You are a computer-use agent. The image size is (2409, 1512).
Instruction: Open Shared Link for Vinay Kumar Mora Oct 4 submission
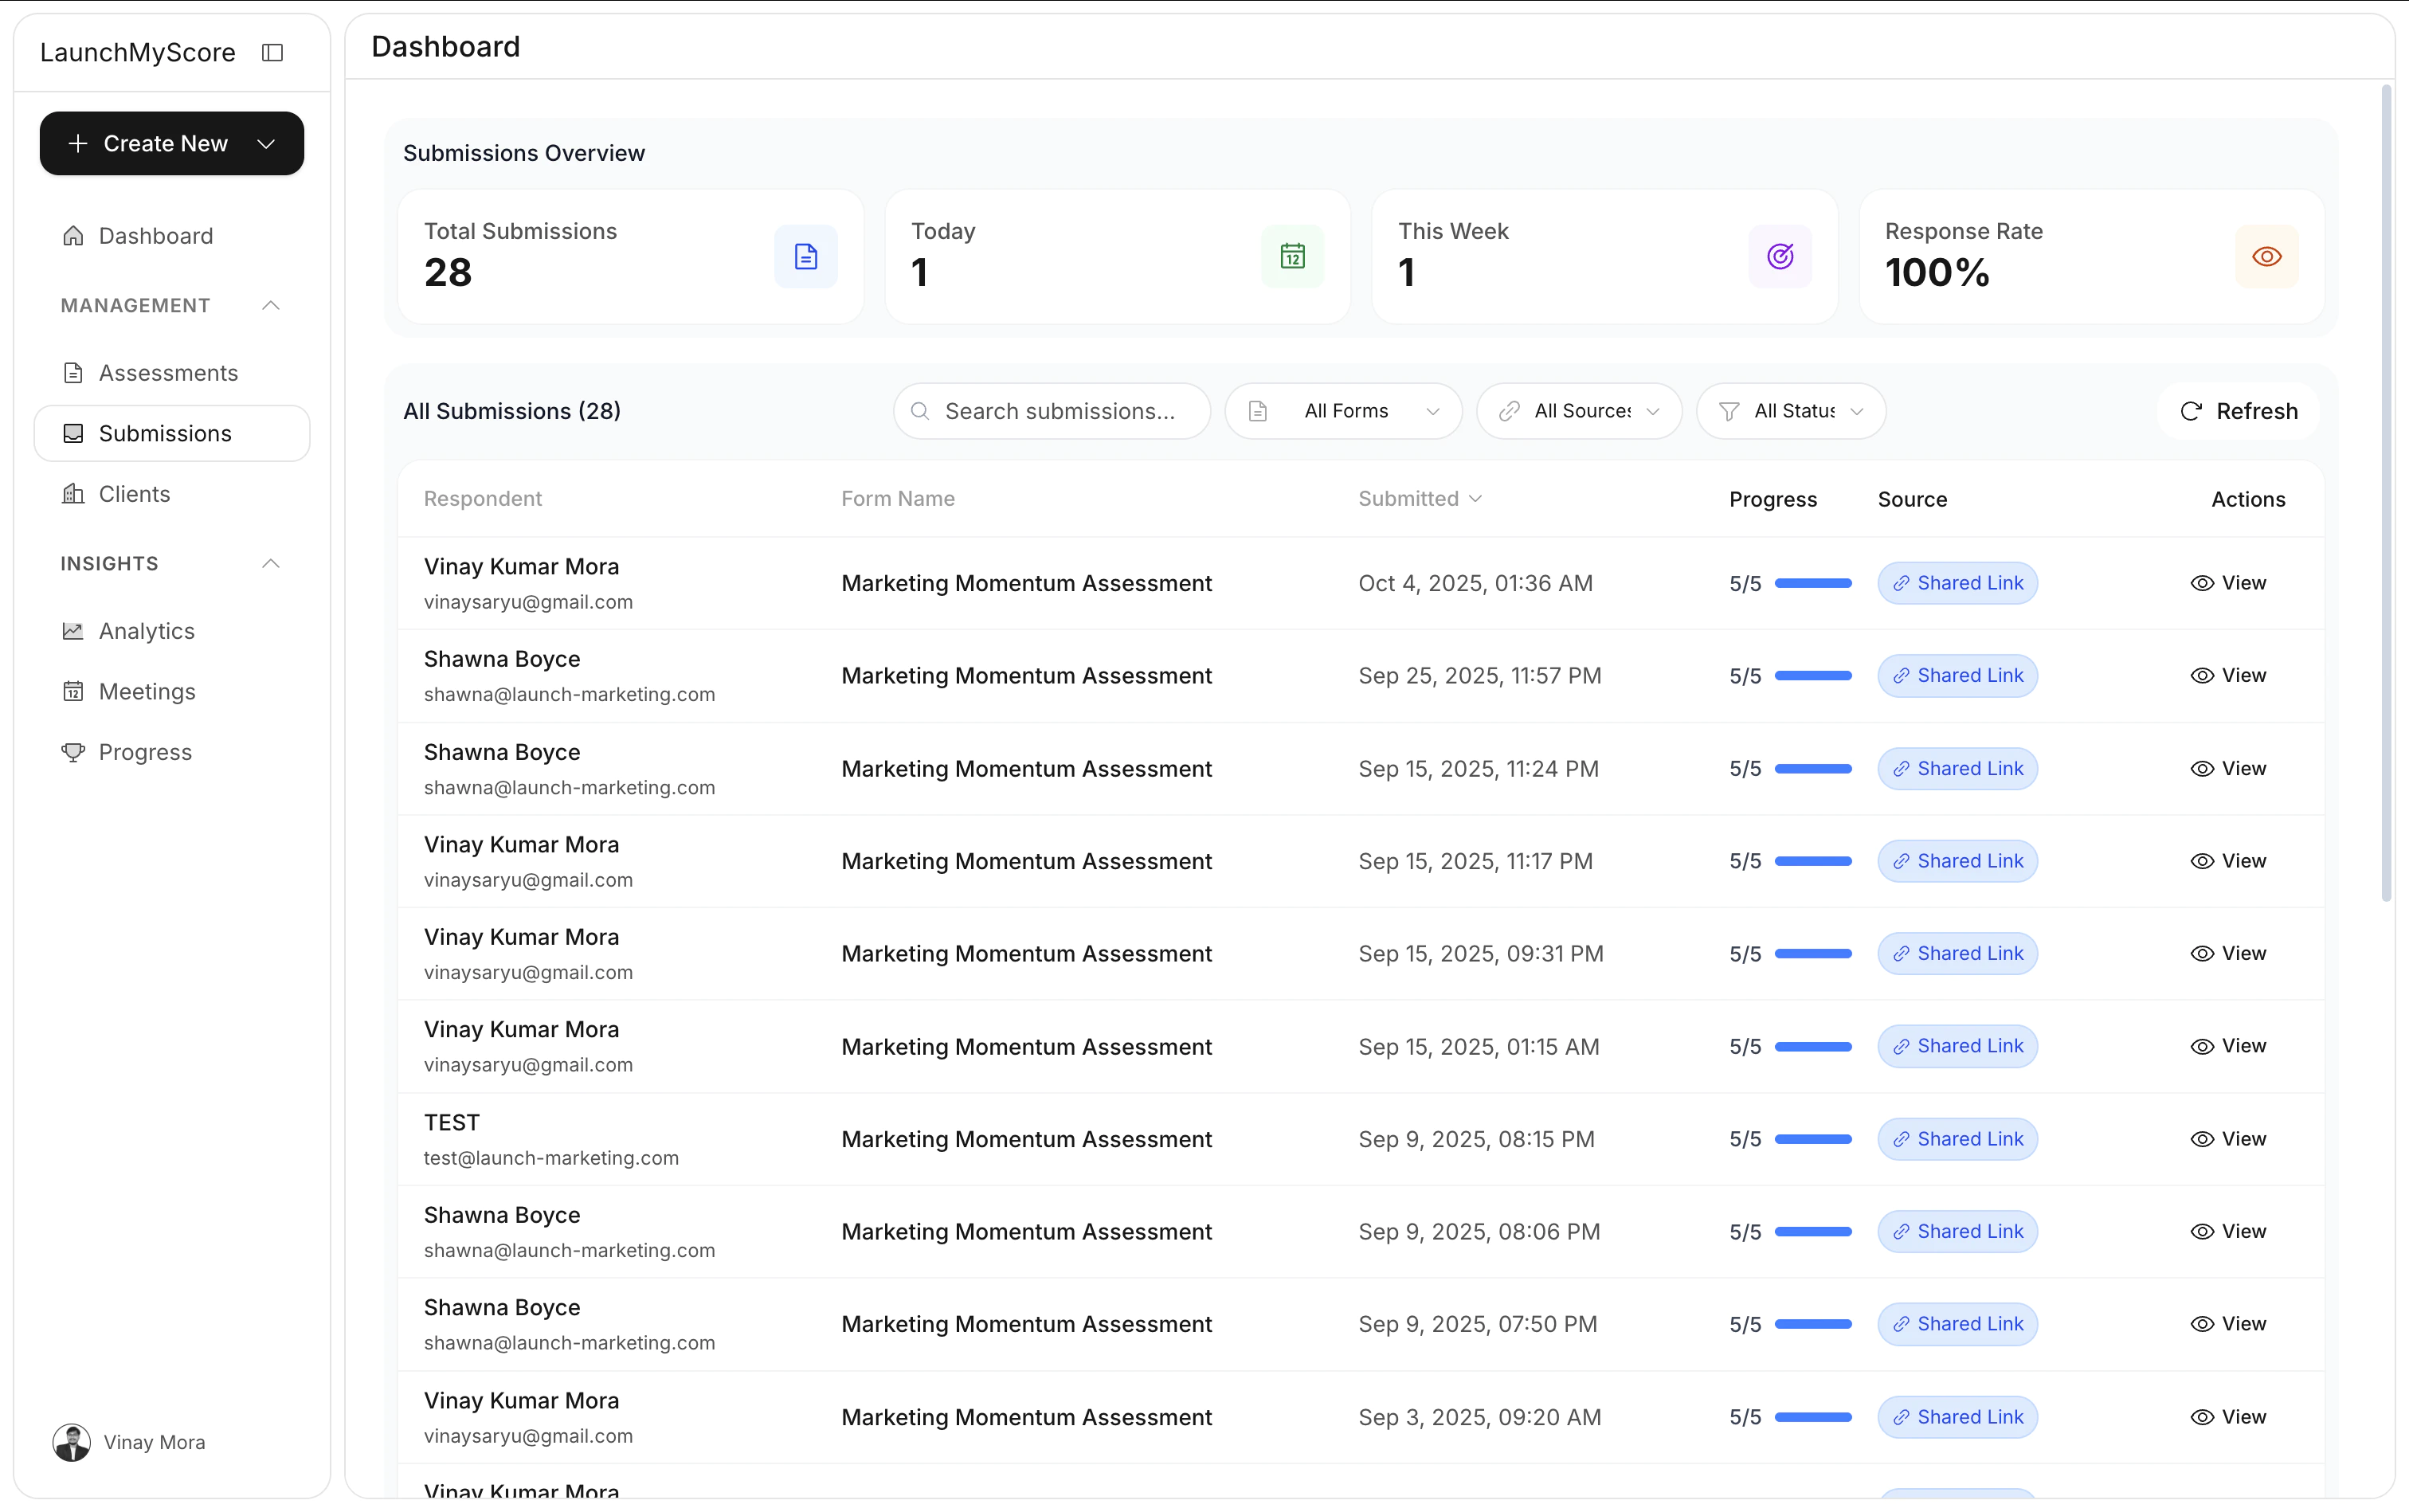pyautogui.click(x=1957, y=583)
